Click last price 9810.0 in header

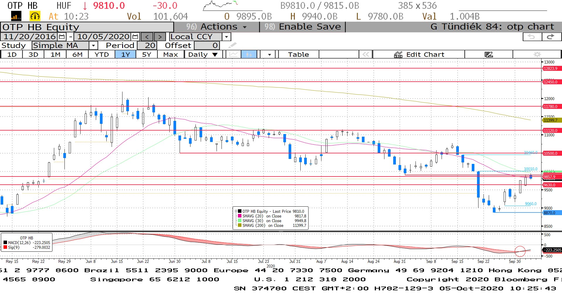[x=109, y=6]
